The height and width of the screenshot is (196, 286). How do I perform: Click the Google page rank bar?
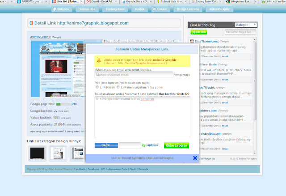[x=63, y=104]
